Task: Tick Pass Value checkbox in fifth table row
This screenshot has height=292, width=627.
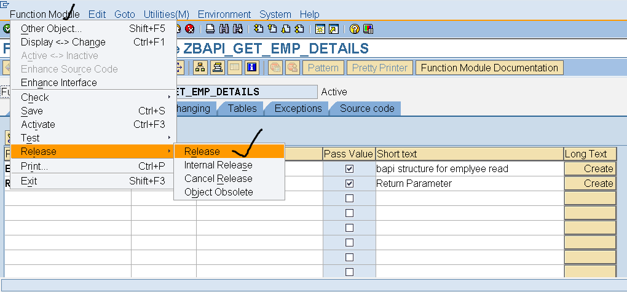Action: [x=350, y=228]
